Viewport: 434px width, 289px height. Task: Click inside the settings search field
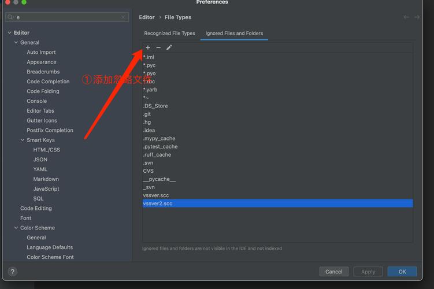[66, 17]
